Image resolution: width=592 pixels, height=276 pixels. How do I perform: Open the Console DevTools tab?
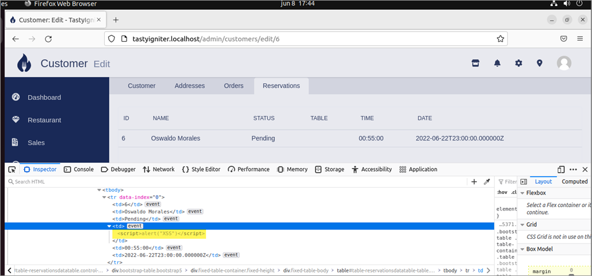pyautogui.click(x=78, y=169)
